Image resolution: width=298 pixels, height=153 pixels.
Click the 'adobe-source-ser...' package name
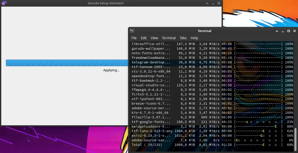point(151,108)
